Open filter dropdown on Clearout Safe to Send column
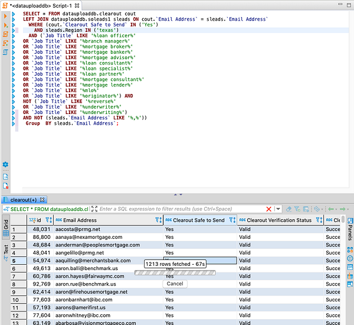The height and width of the screenshot is (325, 354). coord(231,220)
